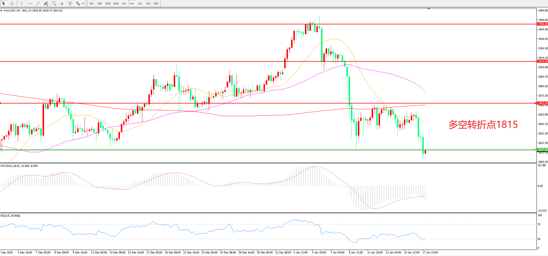The image size is (548, 256).
Task: Switch to M1 timeframe
Action: click(92, 3)
